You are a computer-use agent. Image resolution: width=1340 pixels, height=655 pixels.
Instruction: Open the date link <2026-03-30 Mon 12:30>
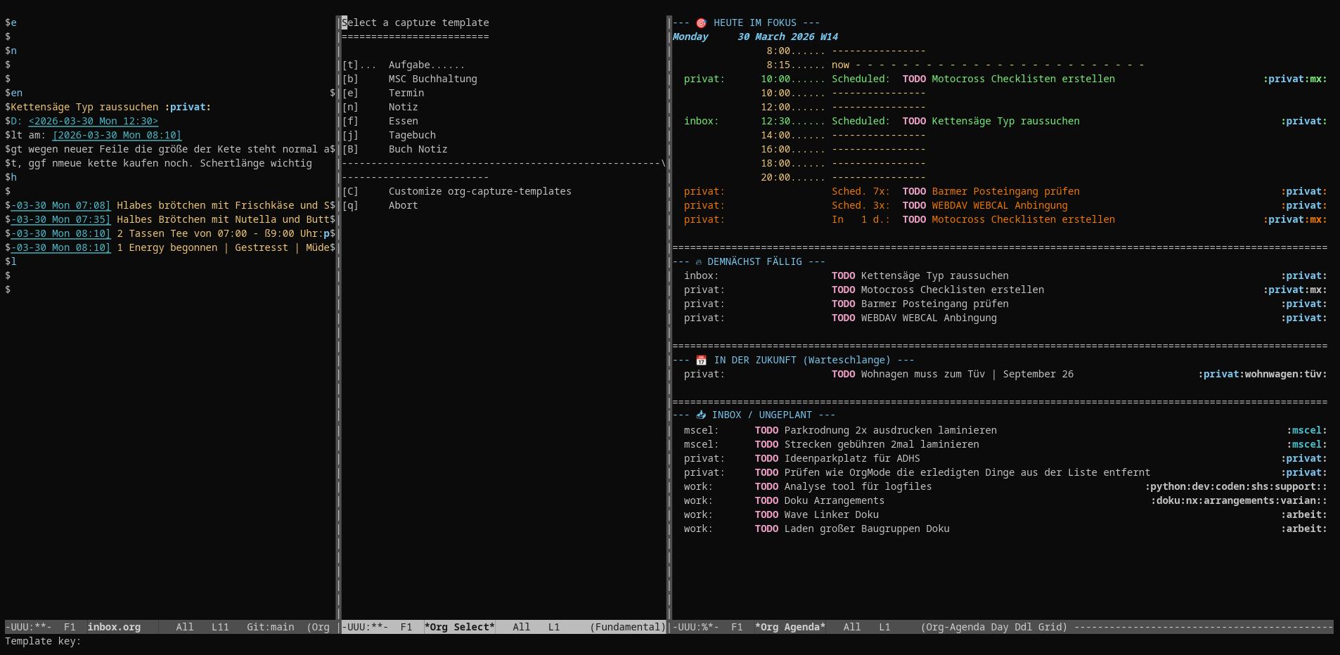(x=93, y=121)
